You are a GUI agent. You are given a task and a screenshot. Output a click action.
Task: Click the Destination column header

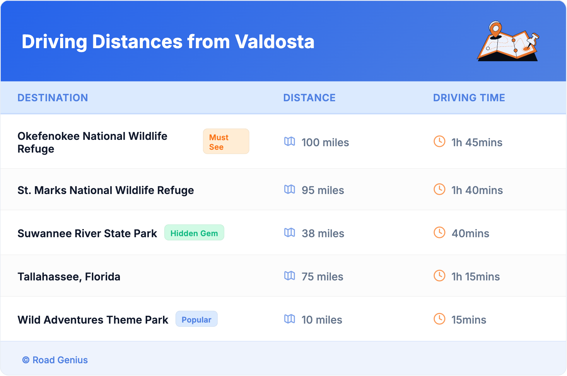pyautogui.click(x=53, y=98)
